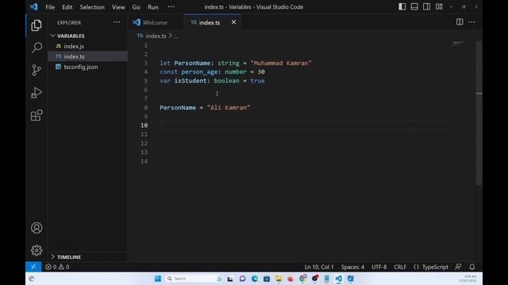Split the editor right
The height and width of the screenshot is (285, 508).
460,22
